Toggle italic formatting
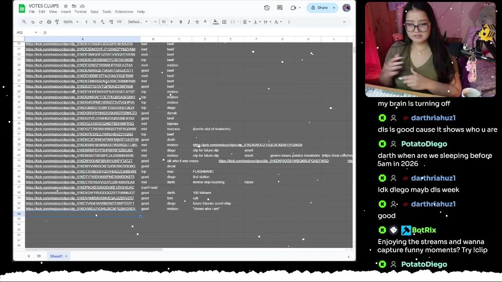The width and height of the screenshot is (502, 282). coord(189,22)
